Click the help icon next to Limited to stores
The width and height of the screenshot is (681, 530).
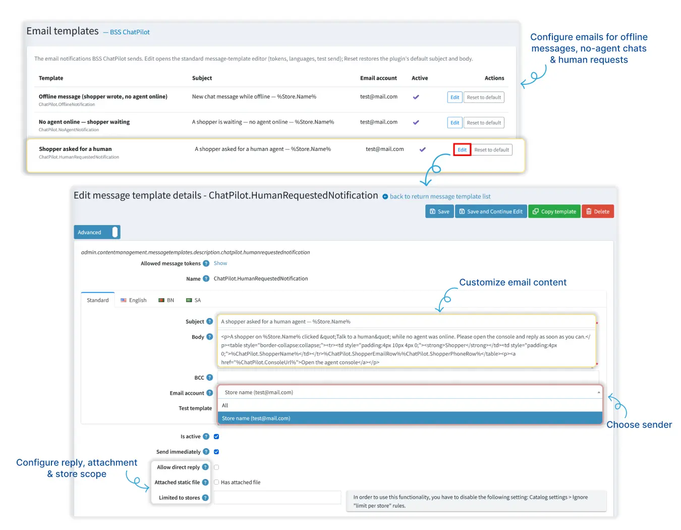(205, 498)
